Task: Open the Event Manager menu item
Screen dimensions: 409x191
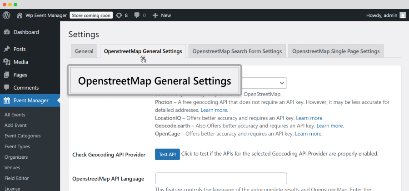Action: pyautogui.click(x=30, y=101)
